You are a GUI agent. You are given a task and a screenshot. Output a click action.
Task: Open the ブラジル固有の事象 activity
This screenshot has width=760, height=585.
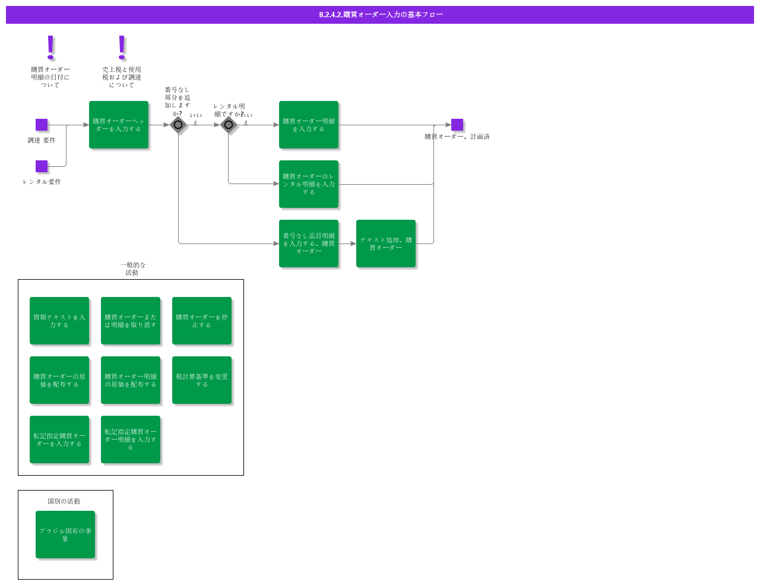pyautogui.click(x=65, y=535)
